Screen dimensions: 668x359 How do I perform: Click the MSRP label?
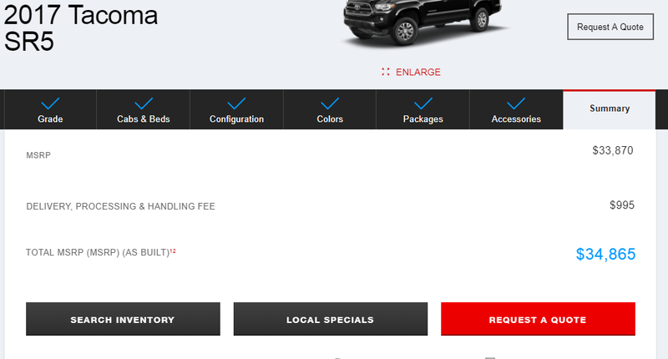tap(38, 155)
